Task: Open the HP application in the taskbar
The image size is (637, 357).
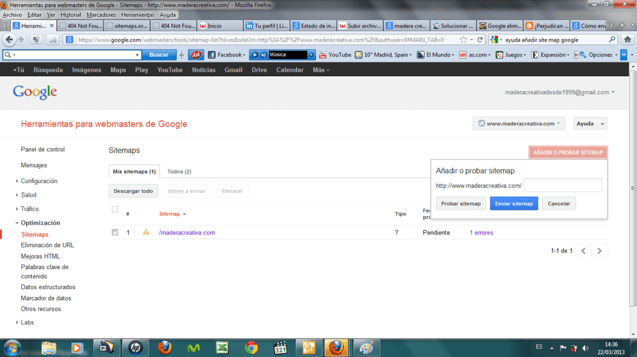Action: tap(136, 348)
